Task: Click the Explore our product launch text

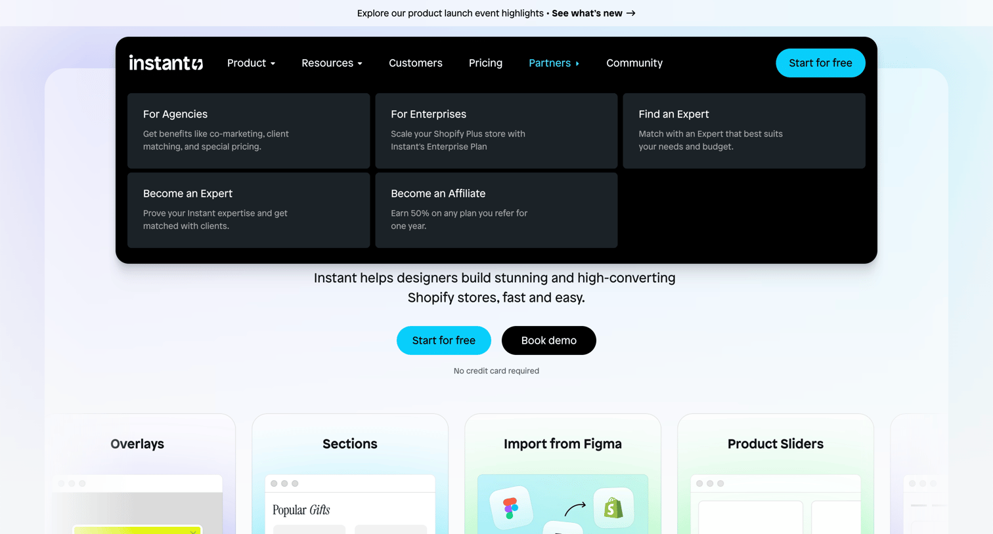Action: 451,13
